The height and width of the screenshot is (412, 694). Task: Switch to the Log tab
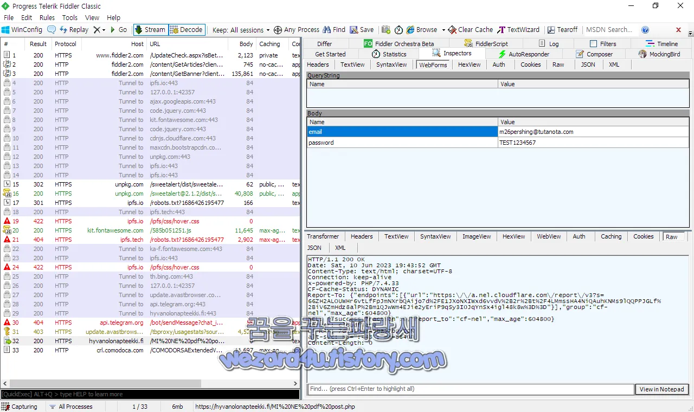[x=549, y=44]
